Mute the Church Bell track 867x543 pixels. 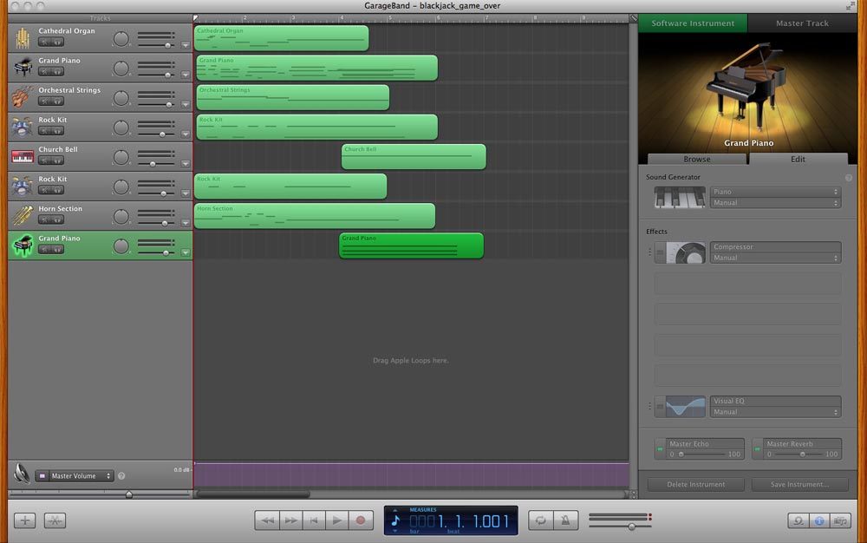[x=45, y=160]
